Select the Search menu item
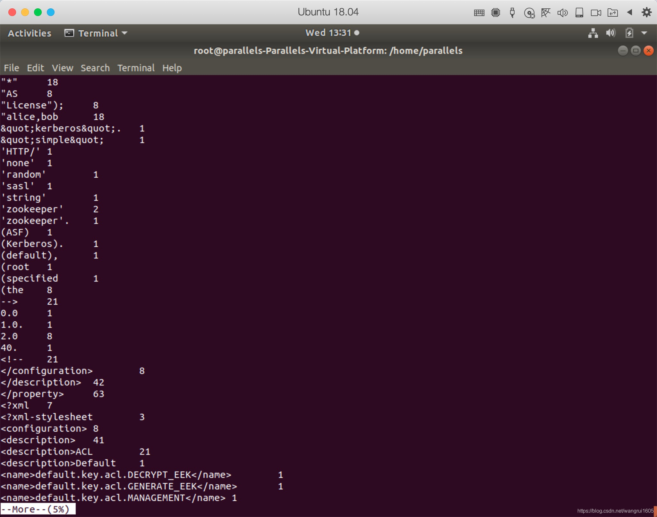This screenshot has height=517, width=657. 94,67
